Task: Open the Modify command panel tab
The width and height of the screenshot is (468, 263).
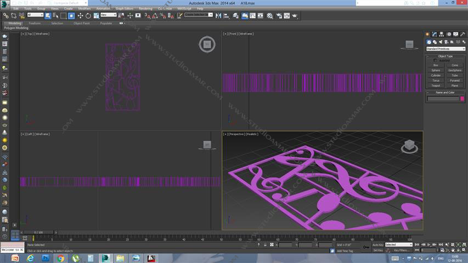Action: click(x=435, y=35)
